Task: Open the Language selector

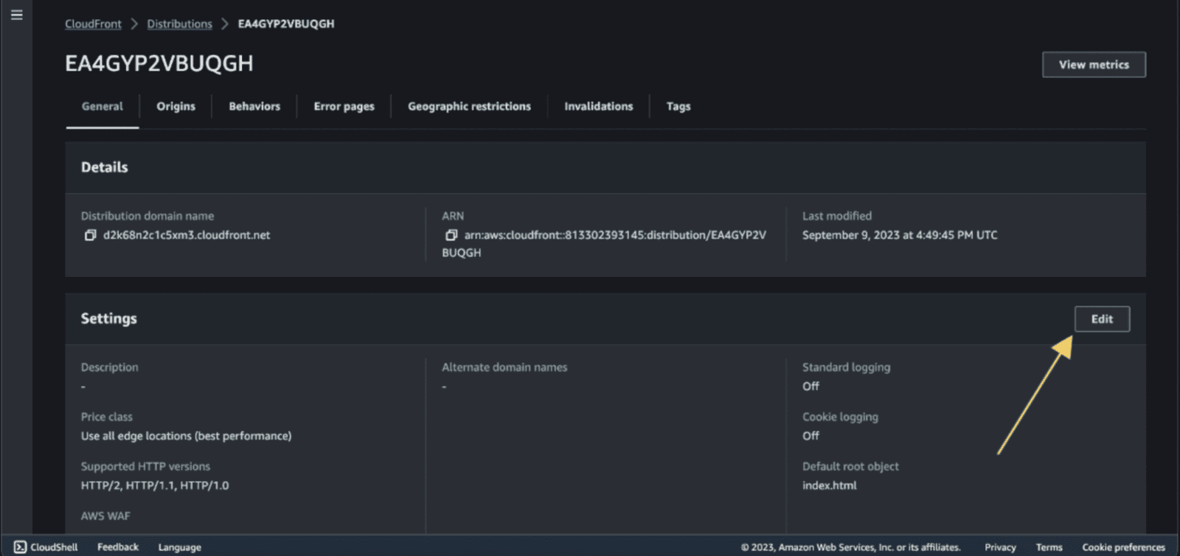Action: (x=179, y=547)
